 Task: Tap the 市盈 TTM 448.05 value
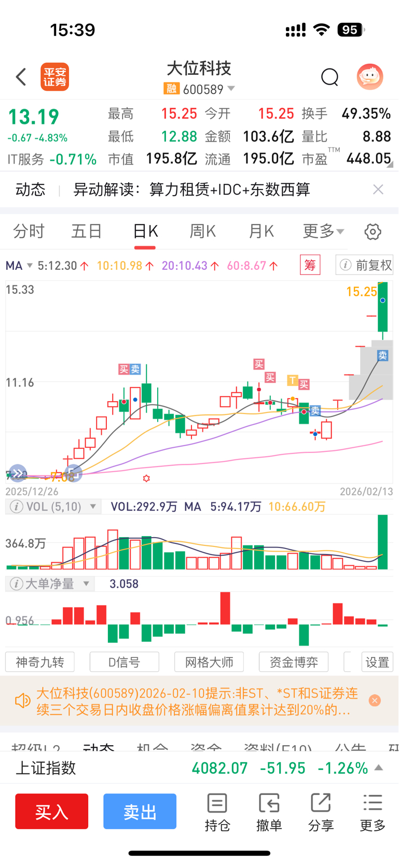(x=368, y=158)
